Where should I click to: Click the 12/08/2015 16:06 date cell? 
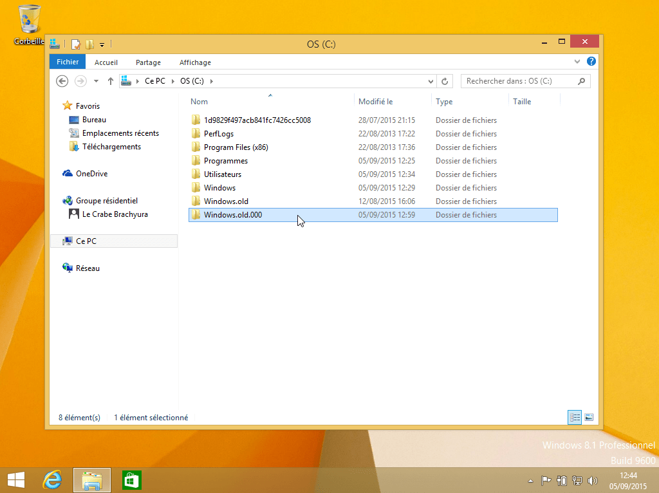click(x=387, y=201)
